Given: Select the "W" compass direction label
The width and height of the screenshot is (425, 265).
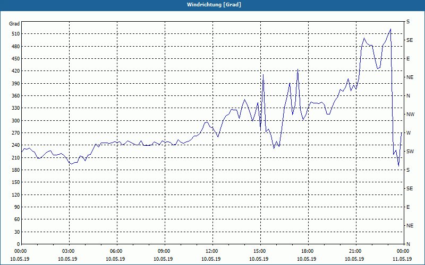Looking at the screenshot, I should [x=409, y=133].
